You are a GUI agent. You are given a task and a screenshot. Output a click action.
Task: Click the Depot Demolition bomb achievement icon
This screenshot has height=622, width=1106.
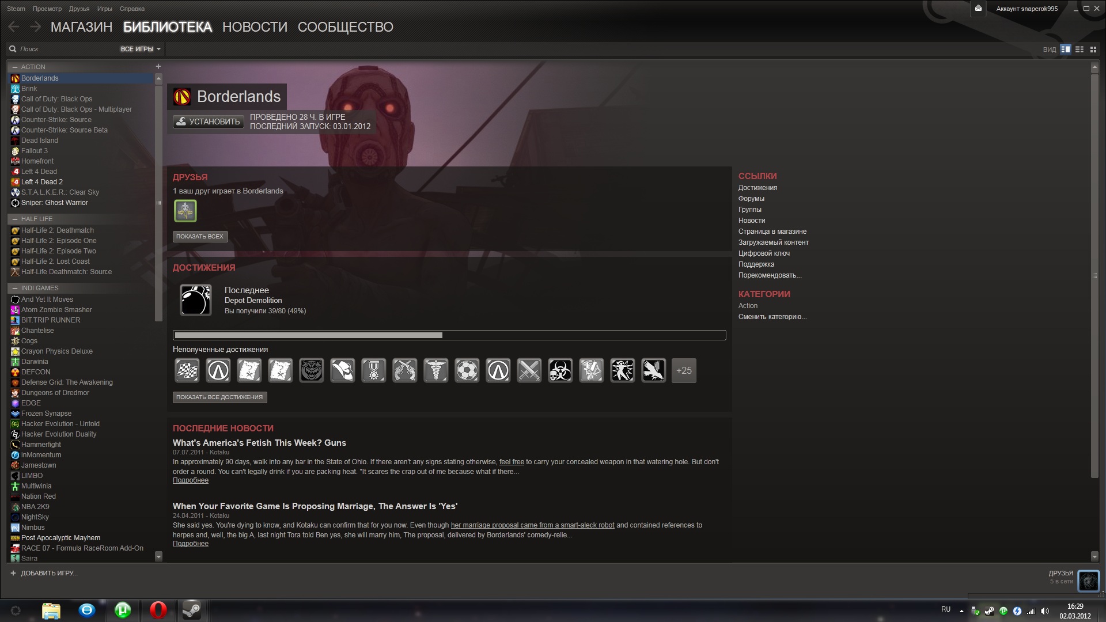[196, 300]
